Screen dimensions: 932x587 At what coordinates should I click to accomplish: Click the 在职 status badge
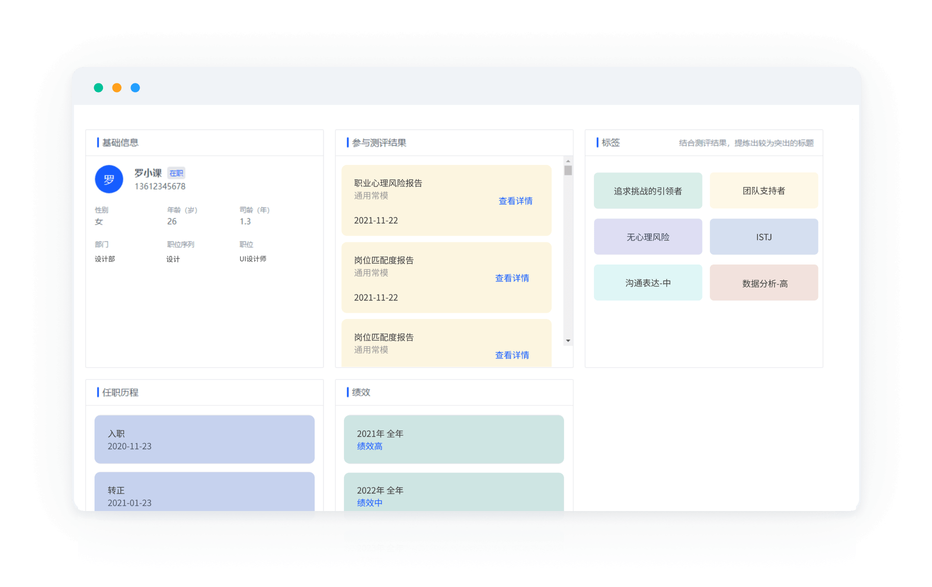point(176,173)
